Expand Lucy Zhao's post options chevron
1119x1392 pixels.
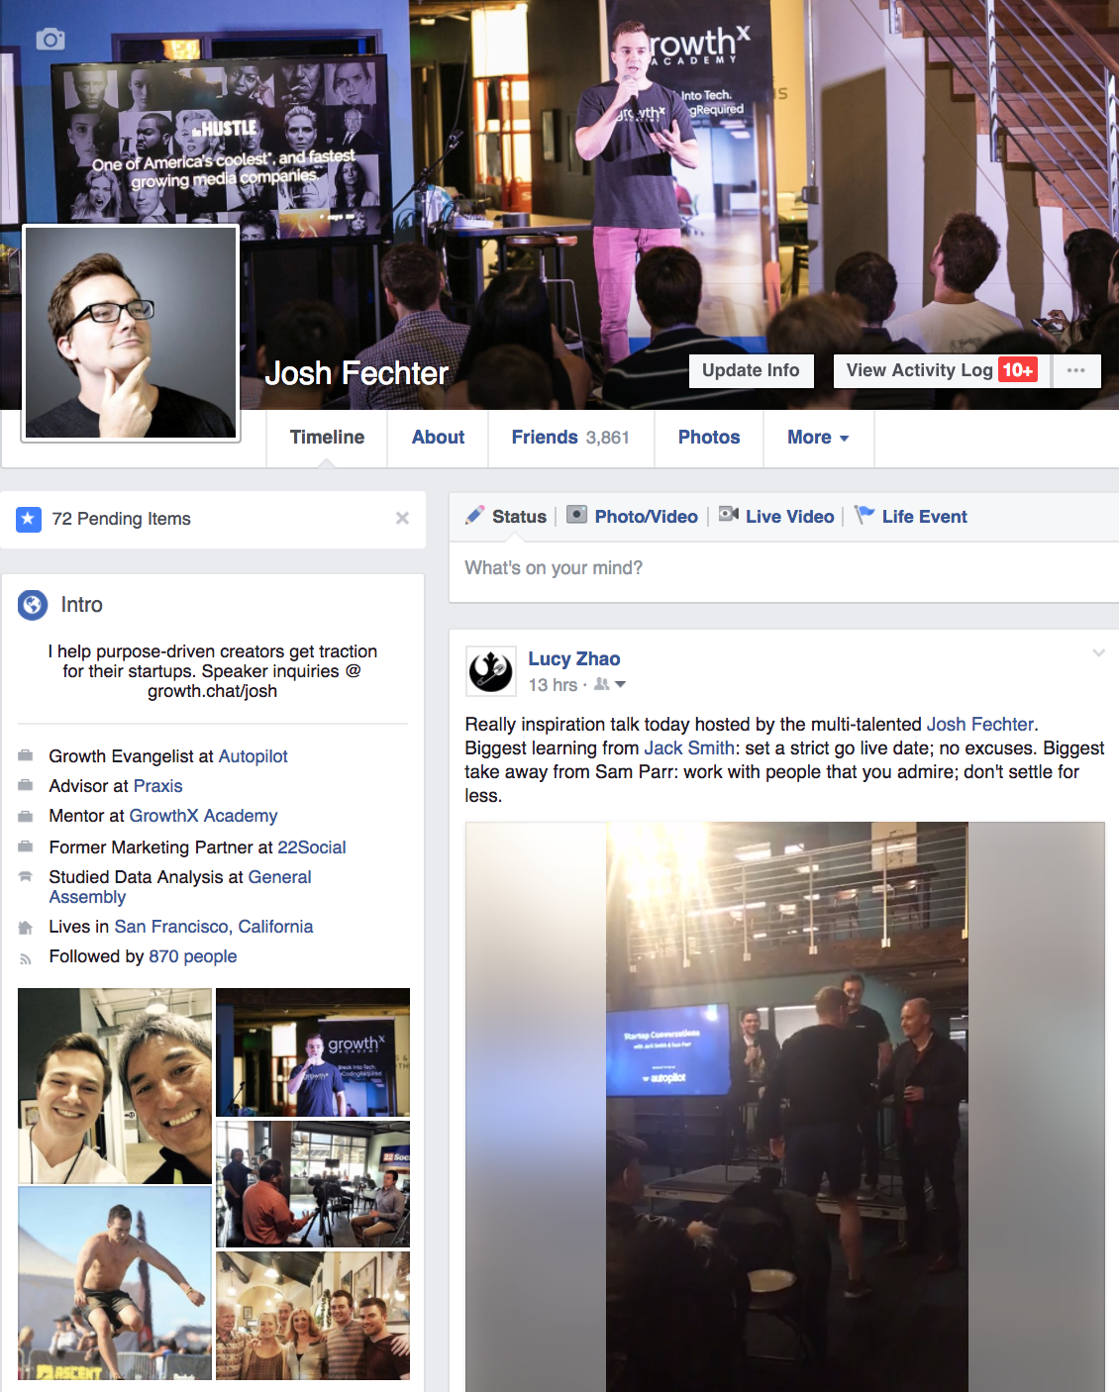tap(1098, 652)
